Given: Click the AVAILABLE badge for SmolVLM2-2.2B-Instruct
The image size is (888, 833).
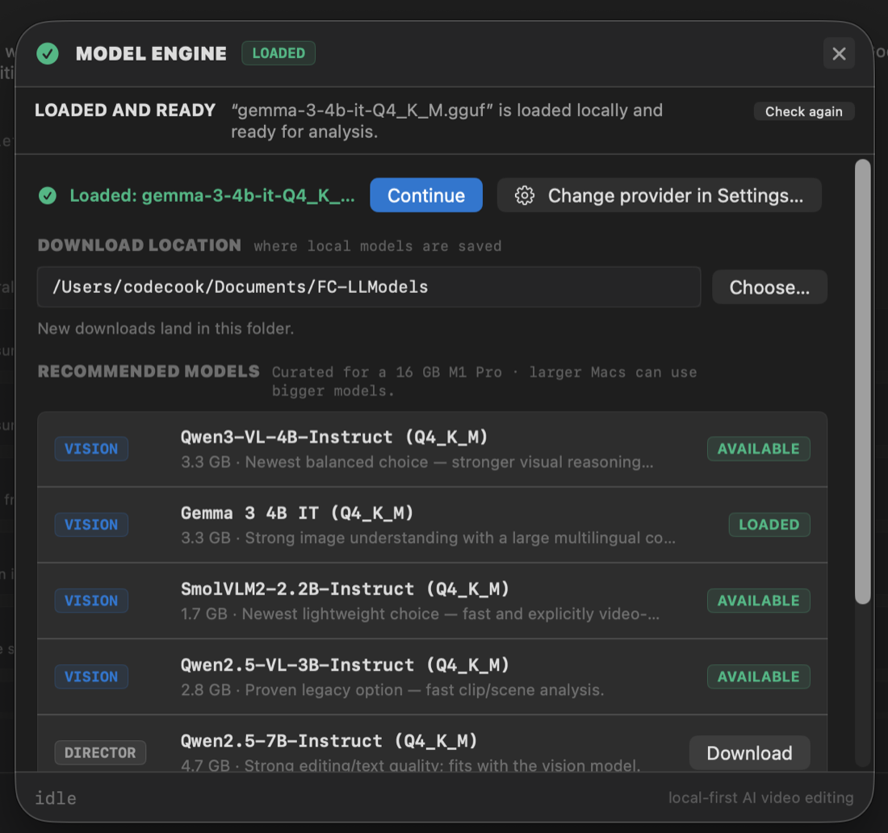Looking at the screenshot, I should click(x=758, y=601).
